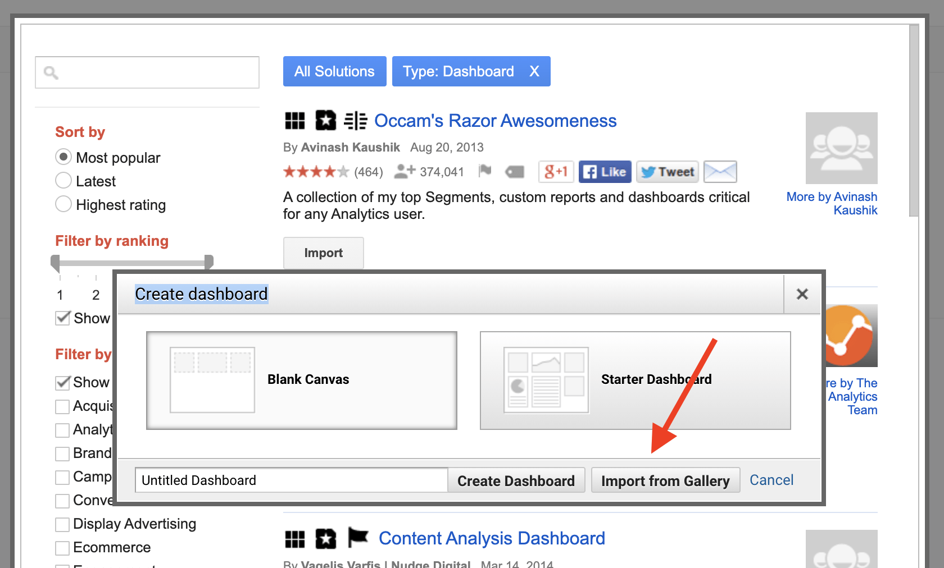Click the dashboard grid icon beside Occam's Razor
This screenshot has width=944, height=568.
tap(295, 121)
